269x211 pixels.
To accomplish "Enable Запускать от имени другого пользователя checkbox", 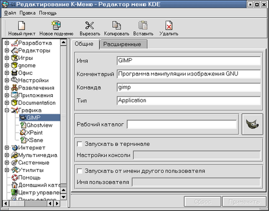I will point(79,171).
